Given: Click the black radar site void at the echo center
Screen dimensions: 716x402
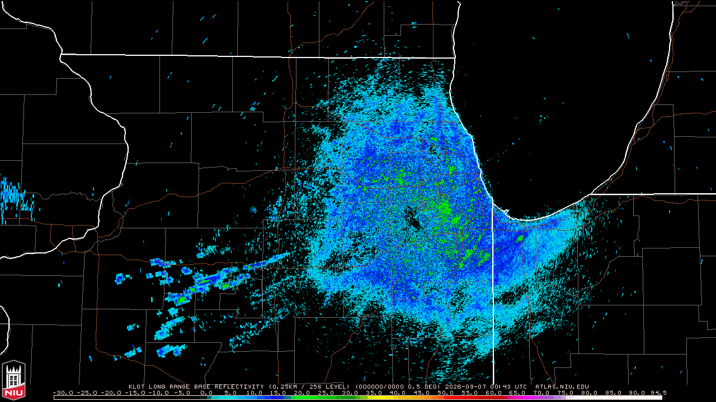Looking at the screenshot, I should tap(414, 218).
